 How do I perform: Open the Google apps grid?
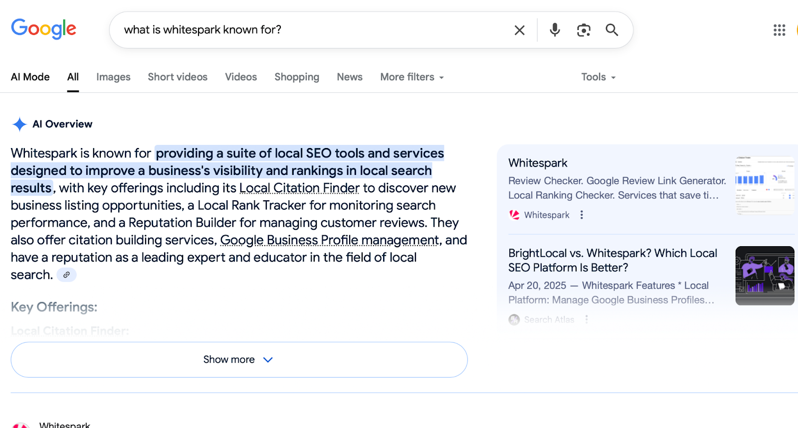[x=779, y=30]
